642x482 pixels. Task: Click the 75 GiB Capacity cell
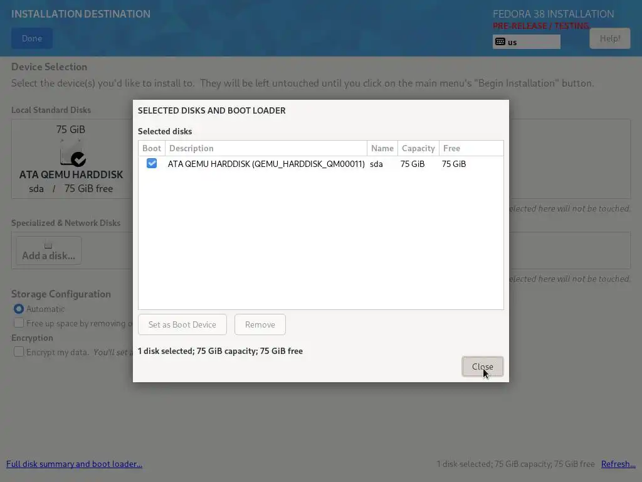click(413, 164)
